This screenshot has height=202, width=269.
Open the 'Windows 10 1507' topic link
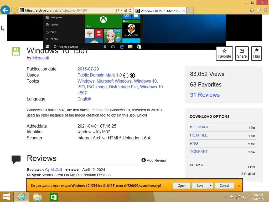coord(120,90)
